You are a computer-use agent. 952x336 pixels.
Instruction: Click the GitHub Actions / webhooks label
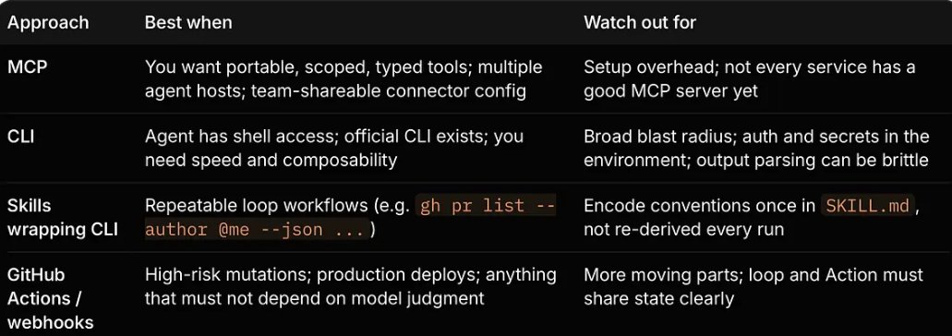pos(51,298)
